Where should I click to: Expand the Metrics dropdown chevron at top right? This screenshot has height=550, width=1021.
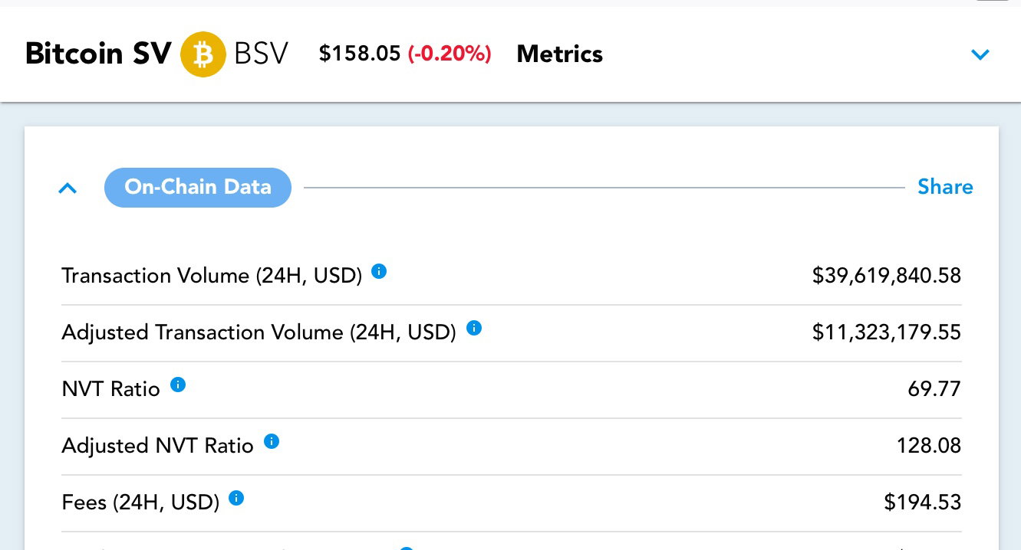(x=980, y=54)
